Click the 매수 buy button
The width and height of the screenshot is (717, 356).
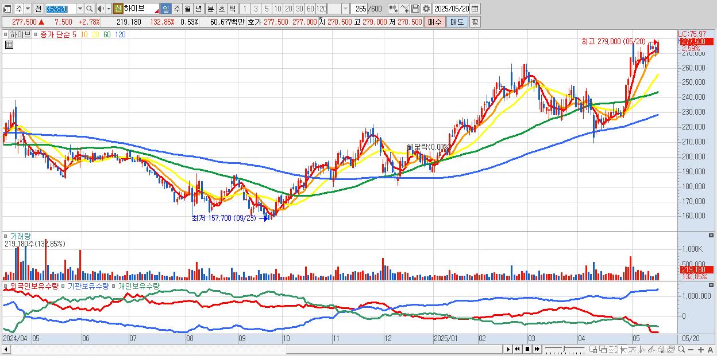click(435, 22)
